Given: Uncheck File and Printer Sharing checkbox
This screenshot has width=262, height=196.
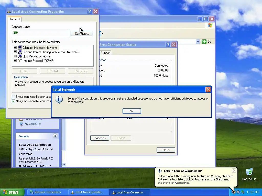Looking at the screenshot, I should click(15, 52).
